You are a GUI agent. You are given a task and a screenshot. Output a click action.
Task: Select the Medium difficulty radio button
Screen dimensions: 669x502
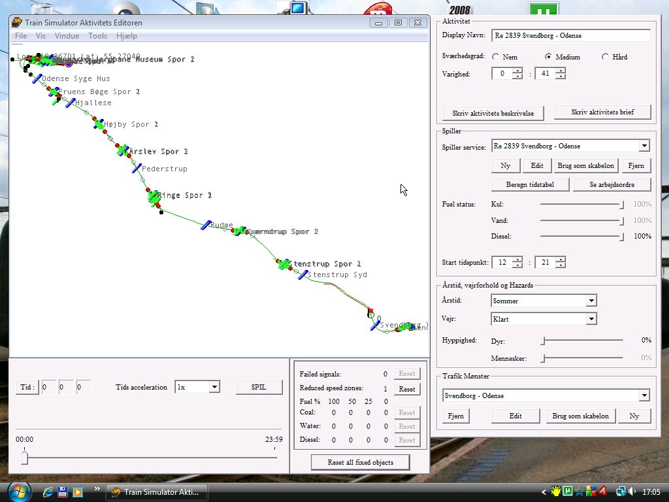pos(548,57)
